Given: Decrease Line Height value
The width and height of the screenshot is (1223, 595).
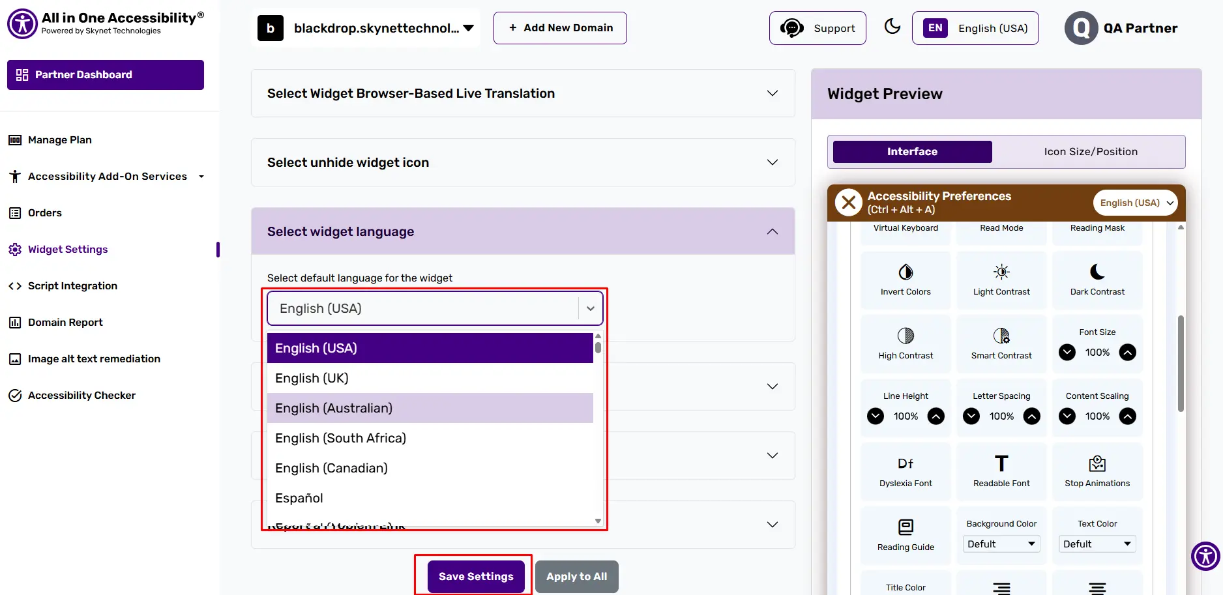Looking at the screenshot, I should pyautogui.click(x=876, y=416).
